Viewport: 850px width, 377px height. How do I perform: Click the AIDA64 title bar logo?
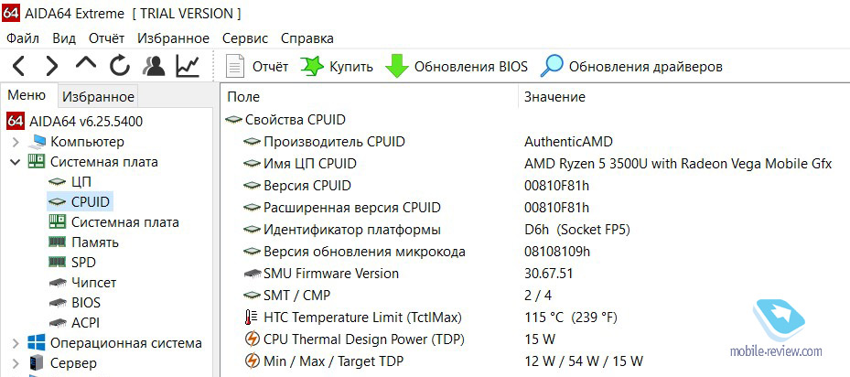[11, 12]
